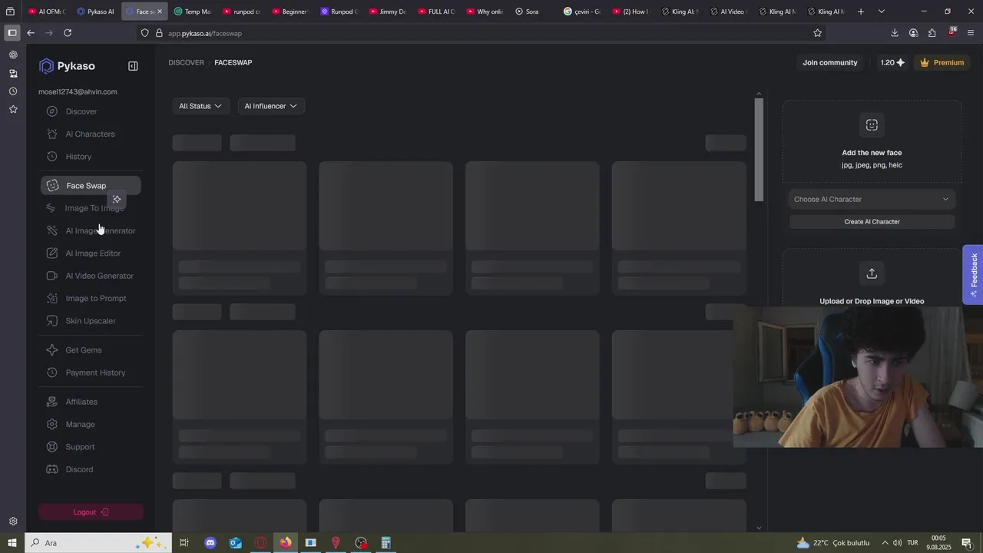Expand the All Status filter dropdown
Screen dimensions: 983x553
[x=200, y=106]
